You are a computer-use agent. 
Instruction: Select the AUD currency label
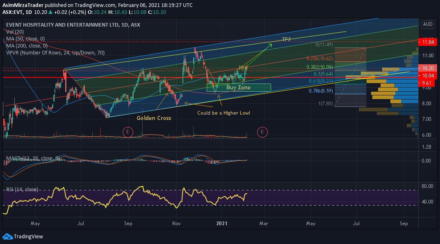(428, 24)
